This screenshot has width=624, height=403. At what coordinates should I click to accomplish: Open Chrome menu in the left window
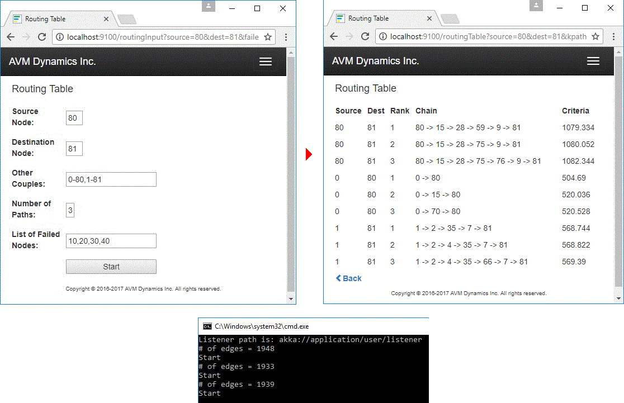tap(286, 37)
